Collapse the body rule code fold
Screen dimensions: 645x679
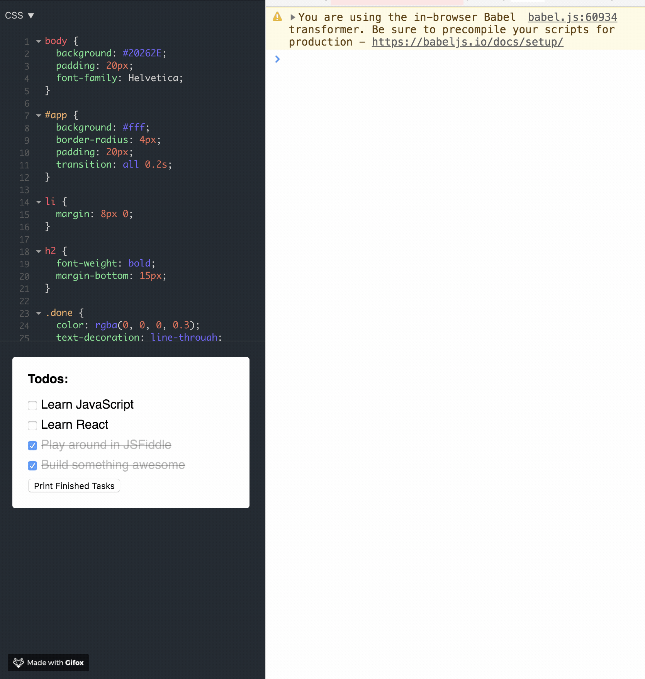pyautogui.click(x=38, y=41)
